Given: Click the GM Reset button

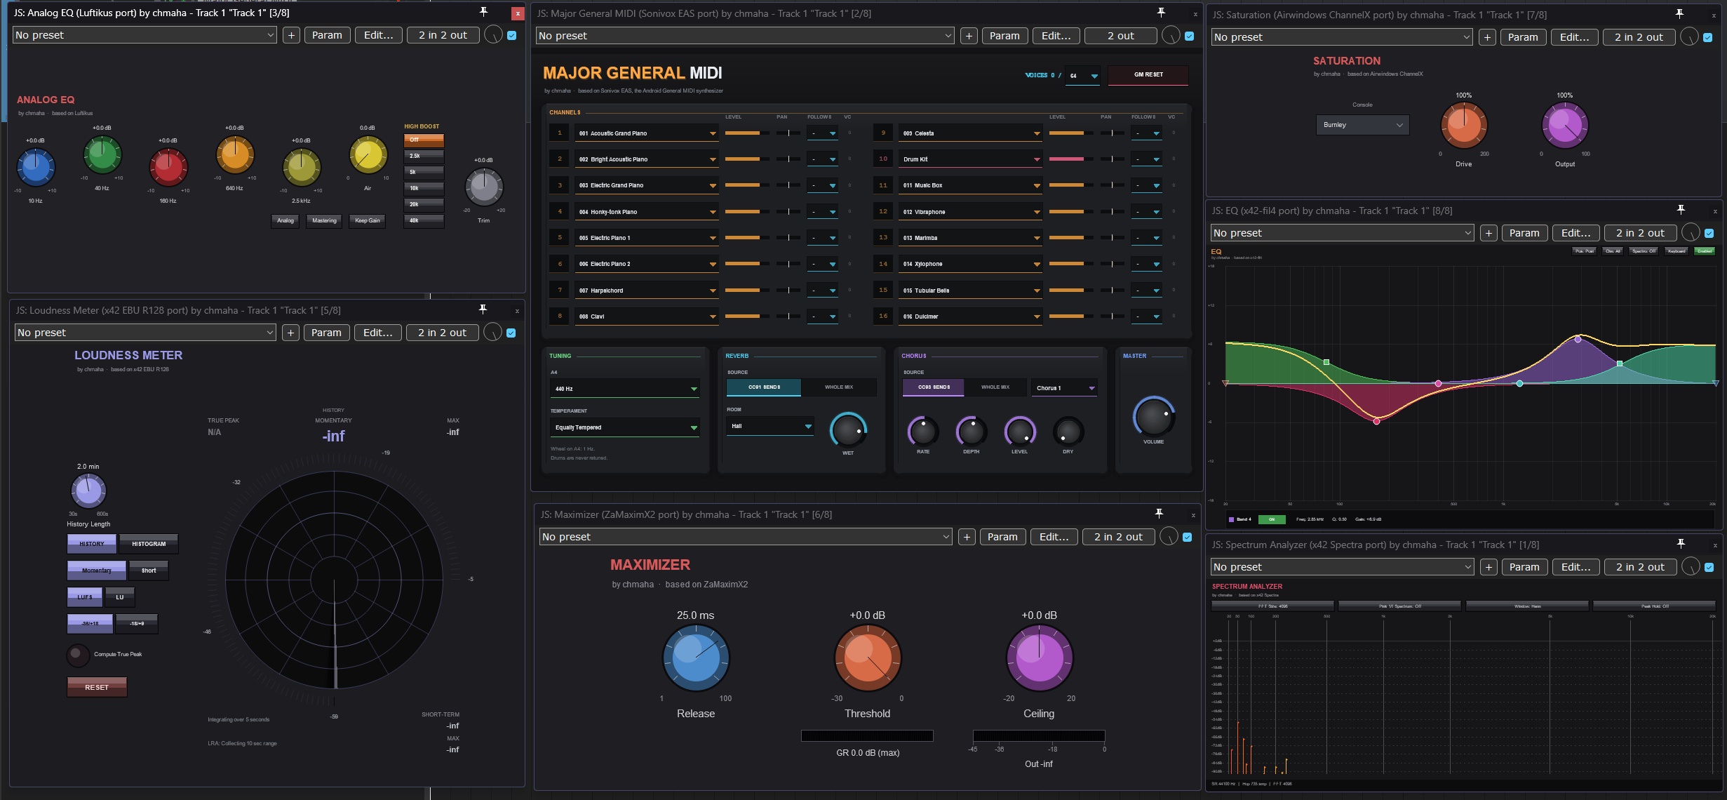Looking at the screenshot, I should click(1148, 74).
